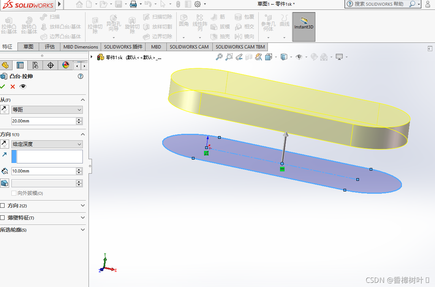Click the green checkmark to accept the extrude

coord(3,86)
